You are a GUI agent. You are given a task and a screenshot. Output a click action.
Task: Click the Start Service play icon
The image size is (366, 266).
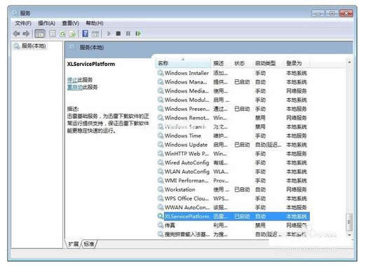[x=109, y=34]
